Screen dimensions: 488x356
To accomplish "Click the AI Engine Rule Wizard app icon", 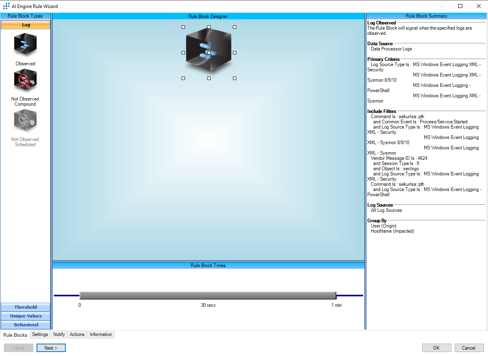I will coord(6,6).
